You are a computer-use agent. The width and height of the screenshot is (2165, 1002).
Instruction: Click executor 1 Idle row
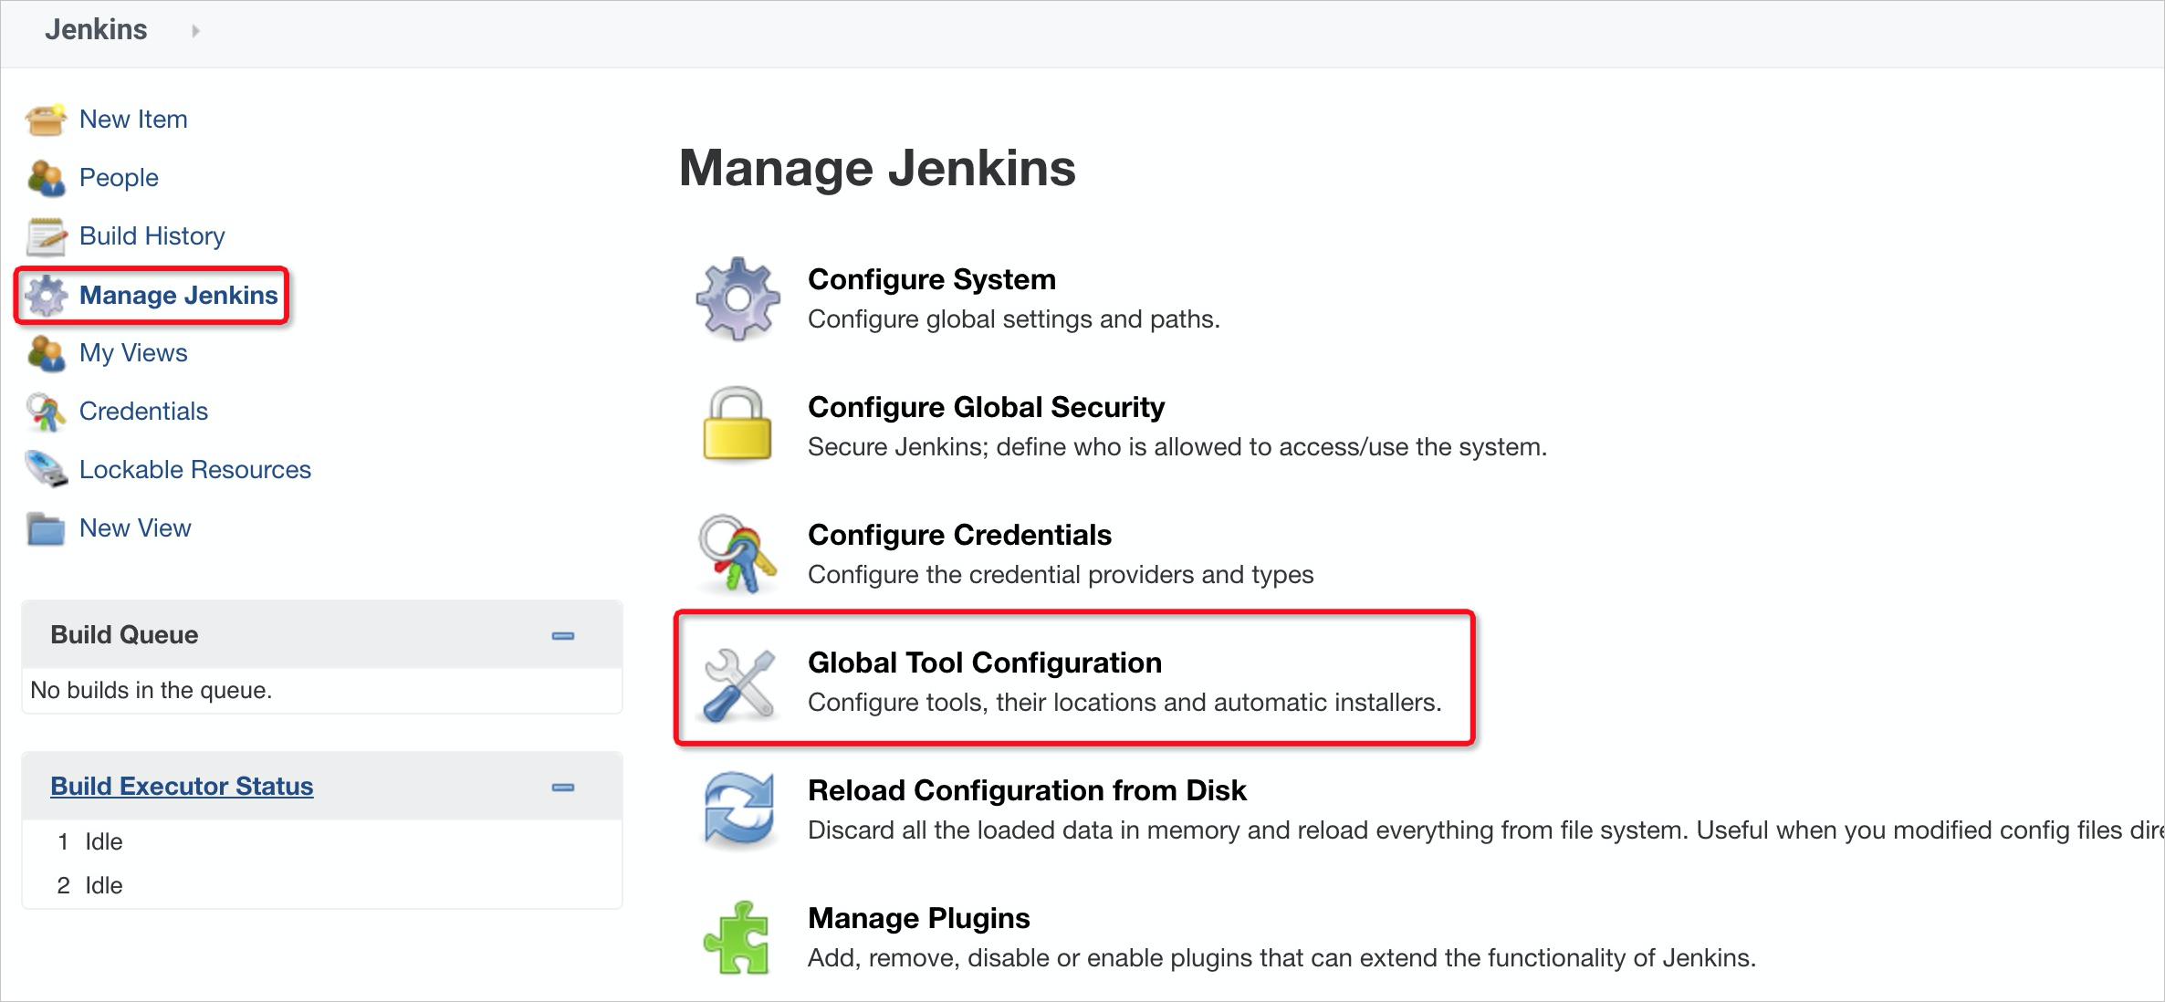click(322, 841)
